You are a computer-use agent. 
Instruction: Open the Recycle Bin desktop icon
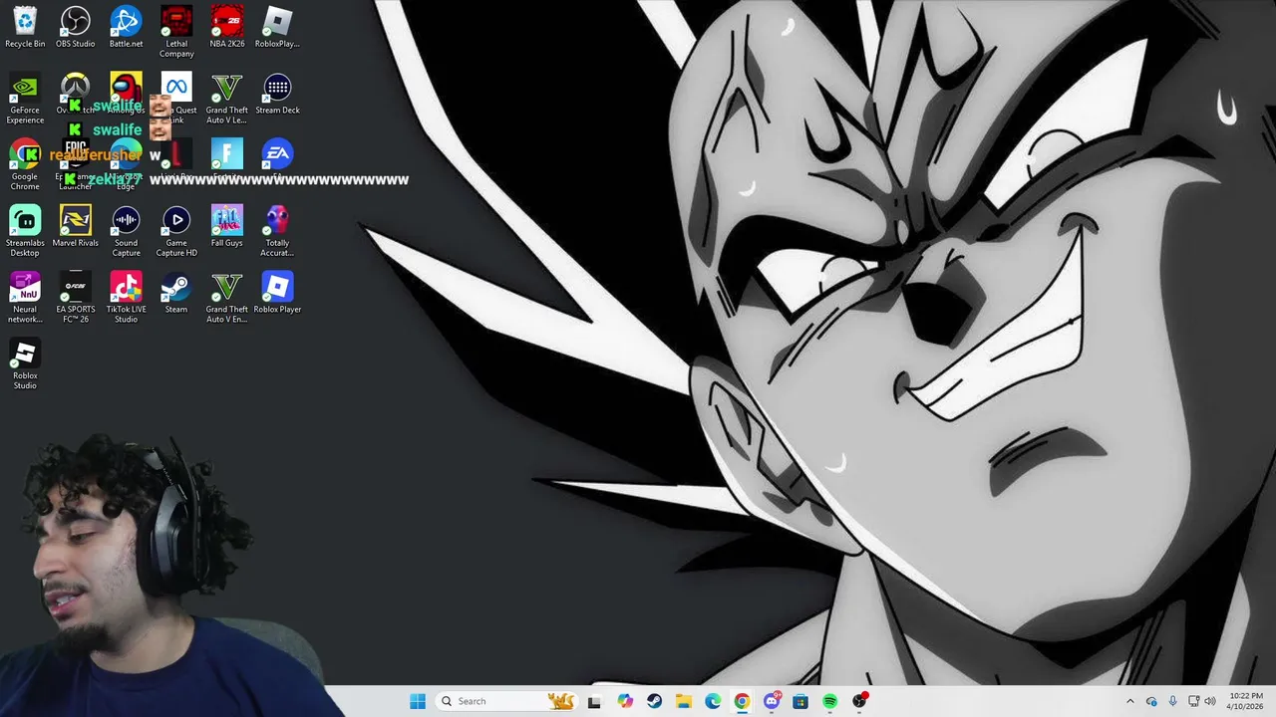tap(25, 27)
